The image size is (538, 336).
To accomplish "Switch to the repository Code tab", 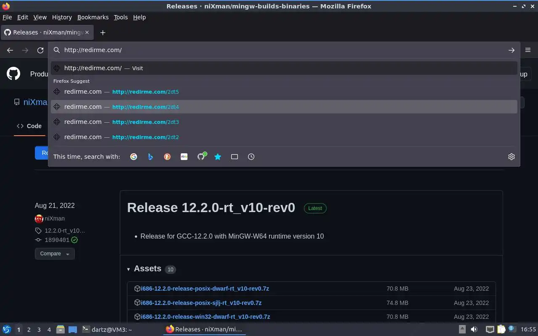I will [x=29, y=126].
